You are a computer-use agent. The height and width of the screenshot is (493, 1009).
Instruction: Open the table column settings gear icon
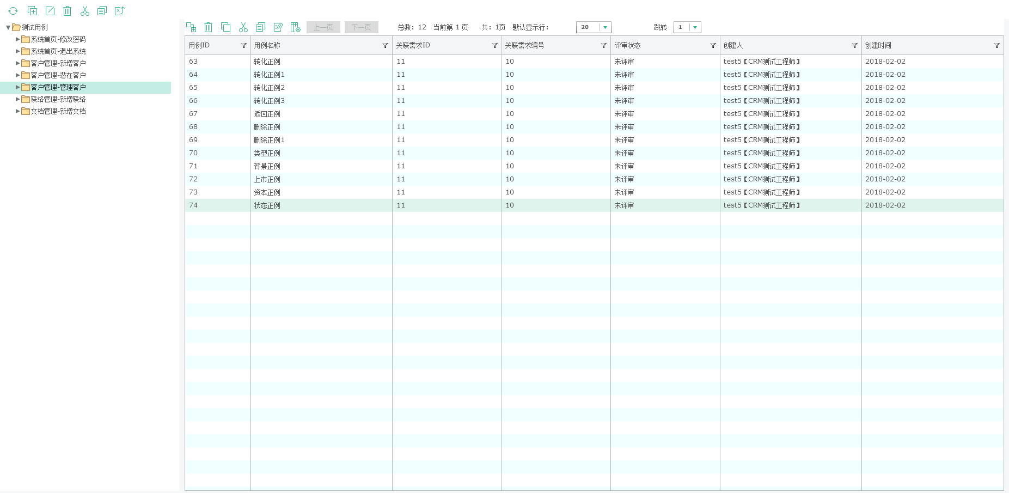click(296, 27)
